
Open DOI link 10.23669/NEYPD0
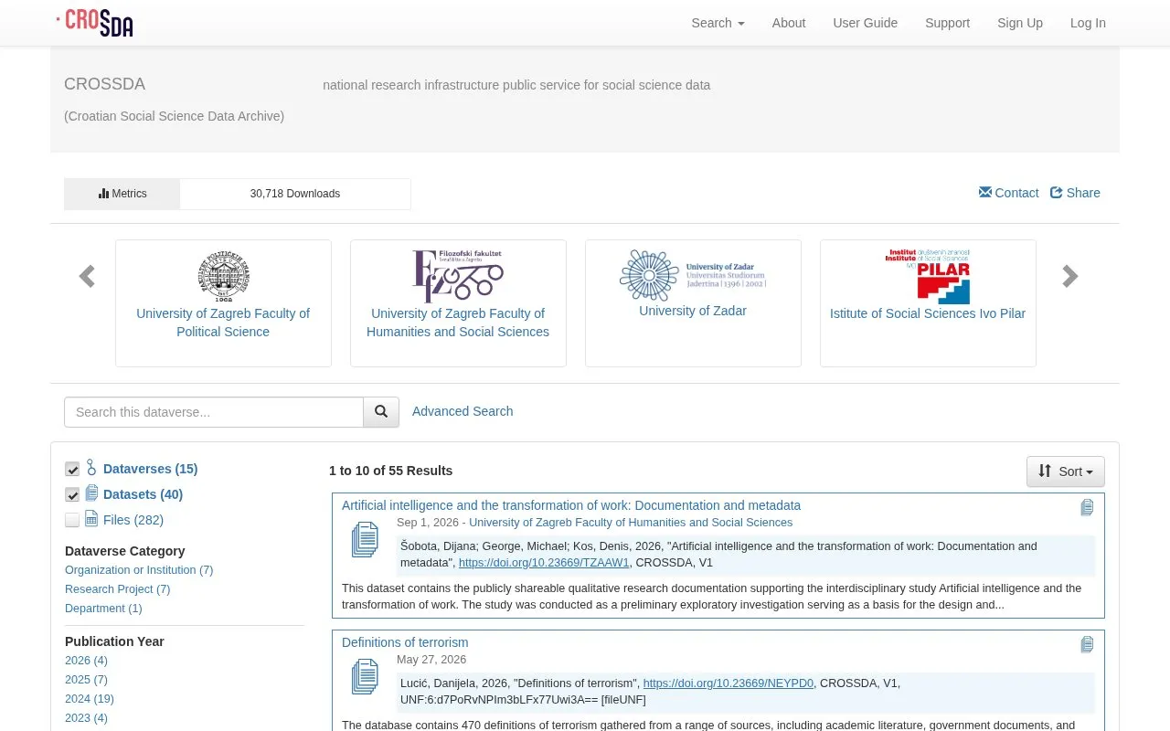click(729, 683)
